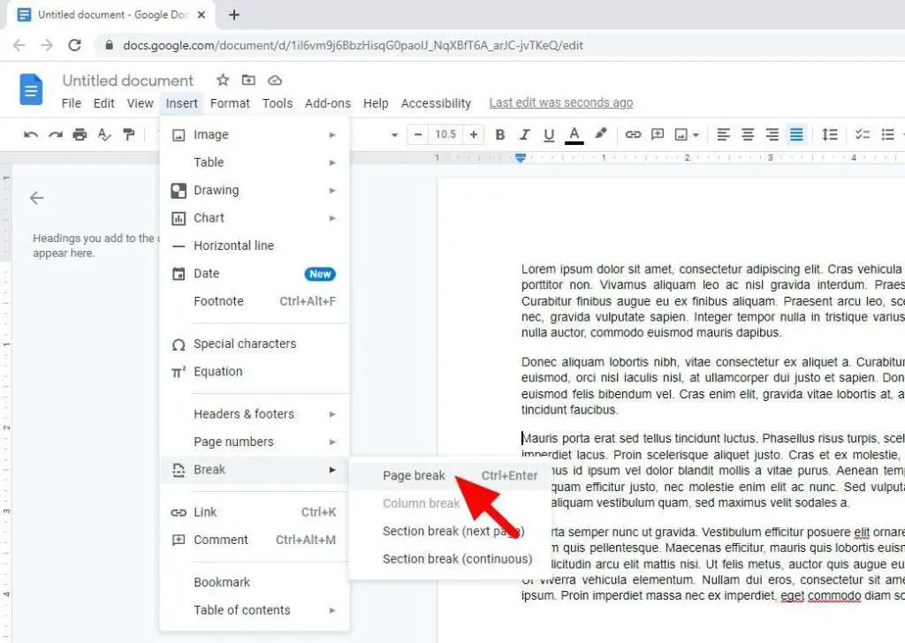Open line spacing options
The width and height of the screenshot is (905, 643).
(x=829, y=135)
